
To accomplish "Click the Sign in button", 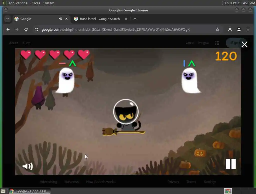I will [x=236, y=43].
